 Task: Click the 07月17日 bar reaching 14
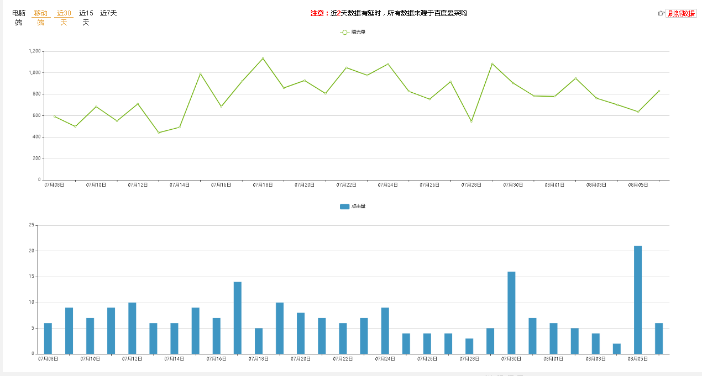tap(238, 317)
